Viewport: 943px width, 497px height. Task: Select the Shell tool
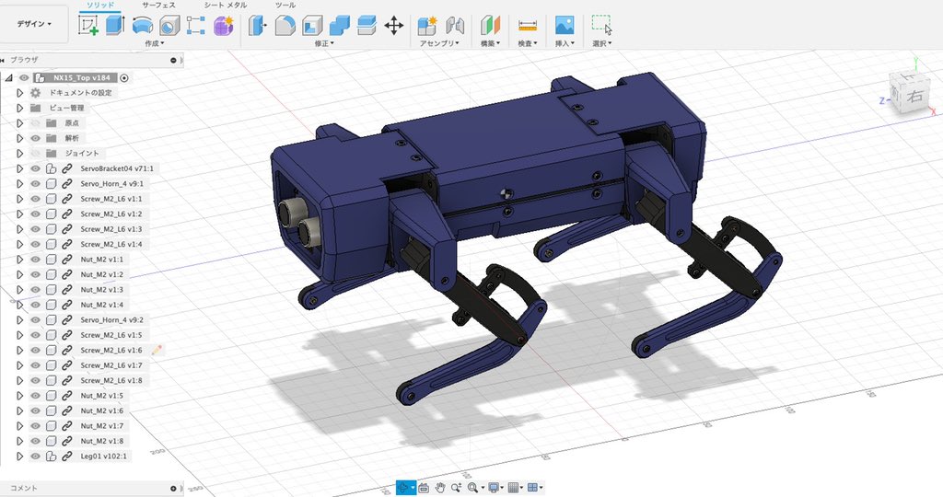[x=312, y=25]
